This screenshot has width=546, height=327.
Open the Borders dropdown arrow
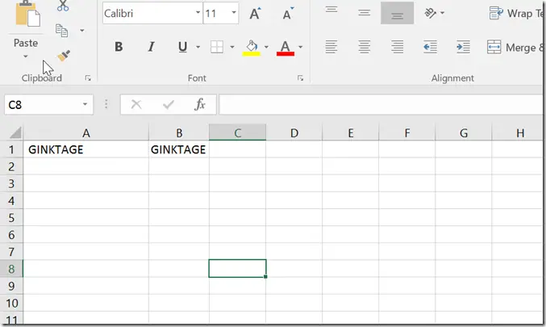(232, 47)
